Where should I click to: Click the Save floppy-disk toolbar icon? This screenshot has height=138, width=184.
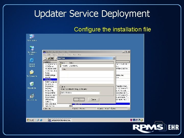coord(52,58)
